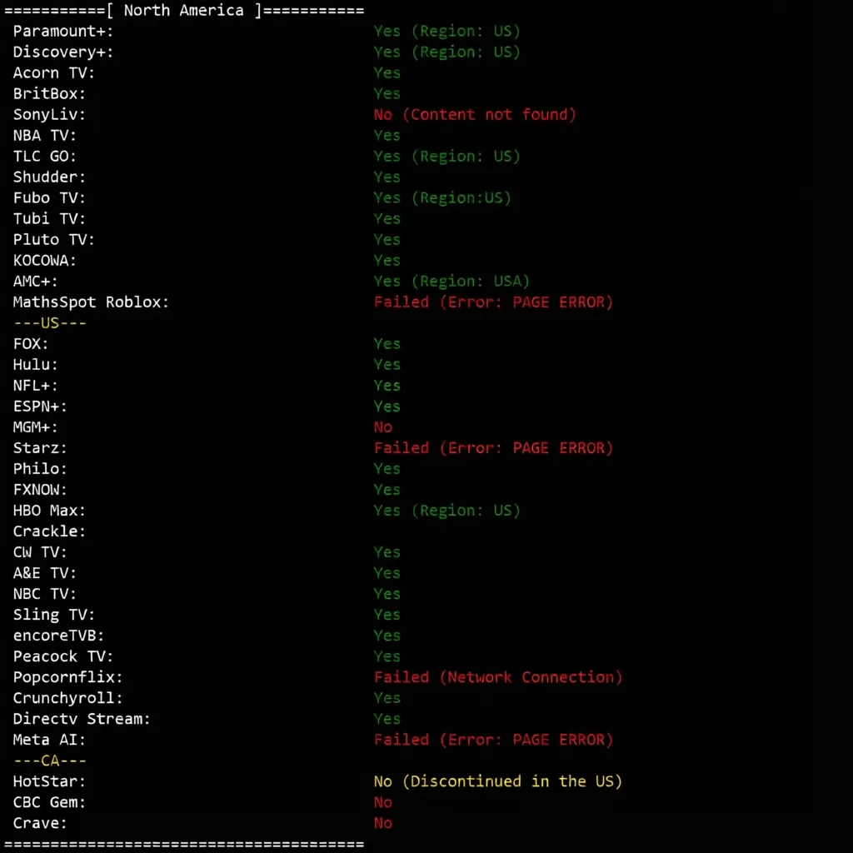This screenshot has width=853, height=853.
Task: Click Meta AI 'Failed (Error: PAGE ERROR)' text
Action: [x=493, y=740]
